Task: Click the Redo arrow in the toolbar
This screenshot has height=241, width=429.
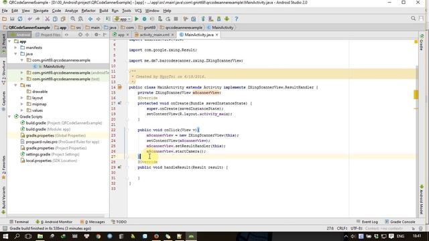Action: 38,19
